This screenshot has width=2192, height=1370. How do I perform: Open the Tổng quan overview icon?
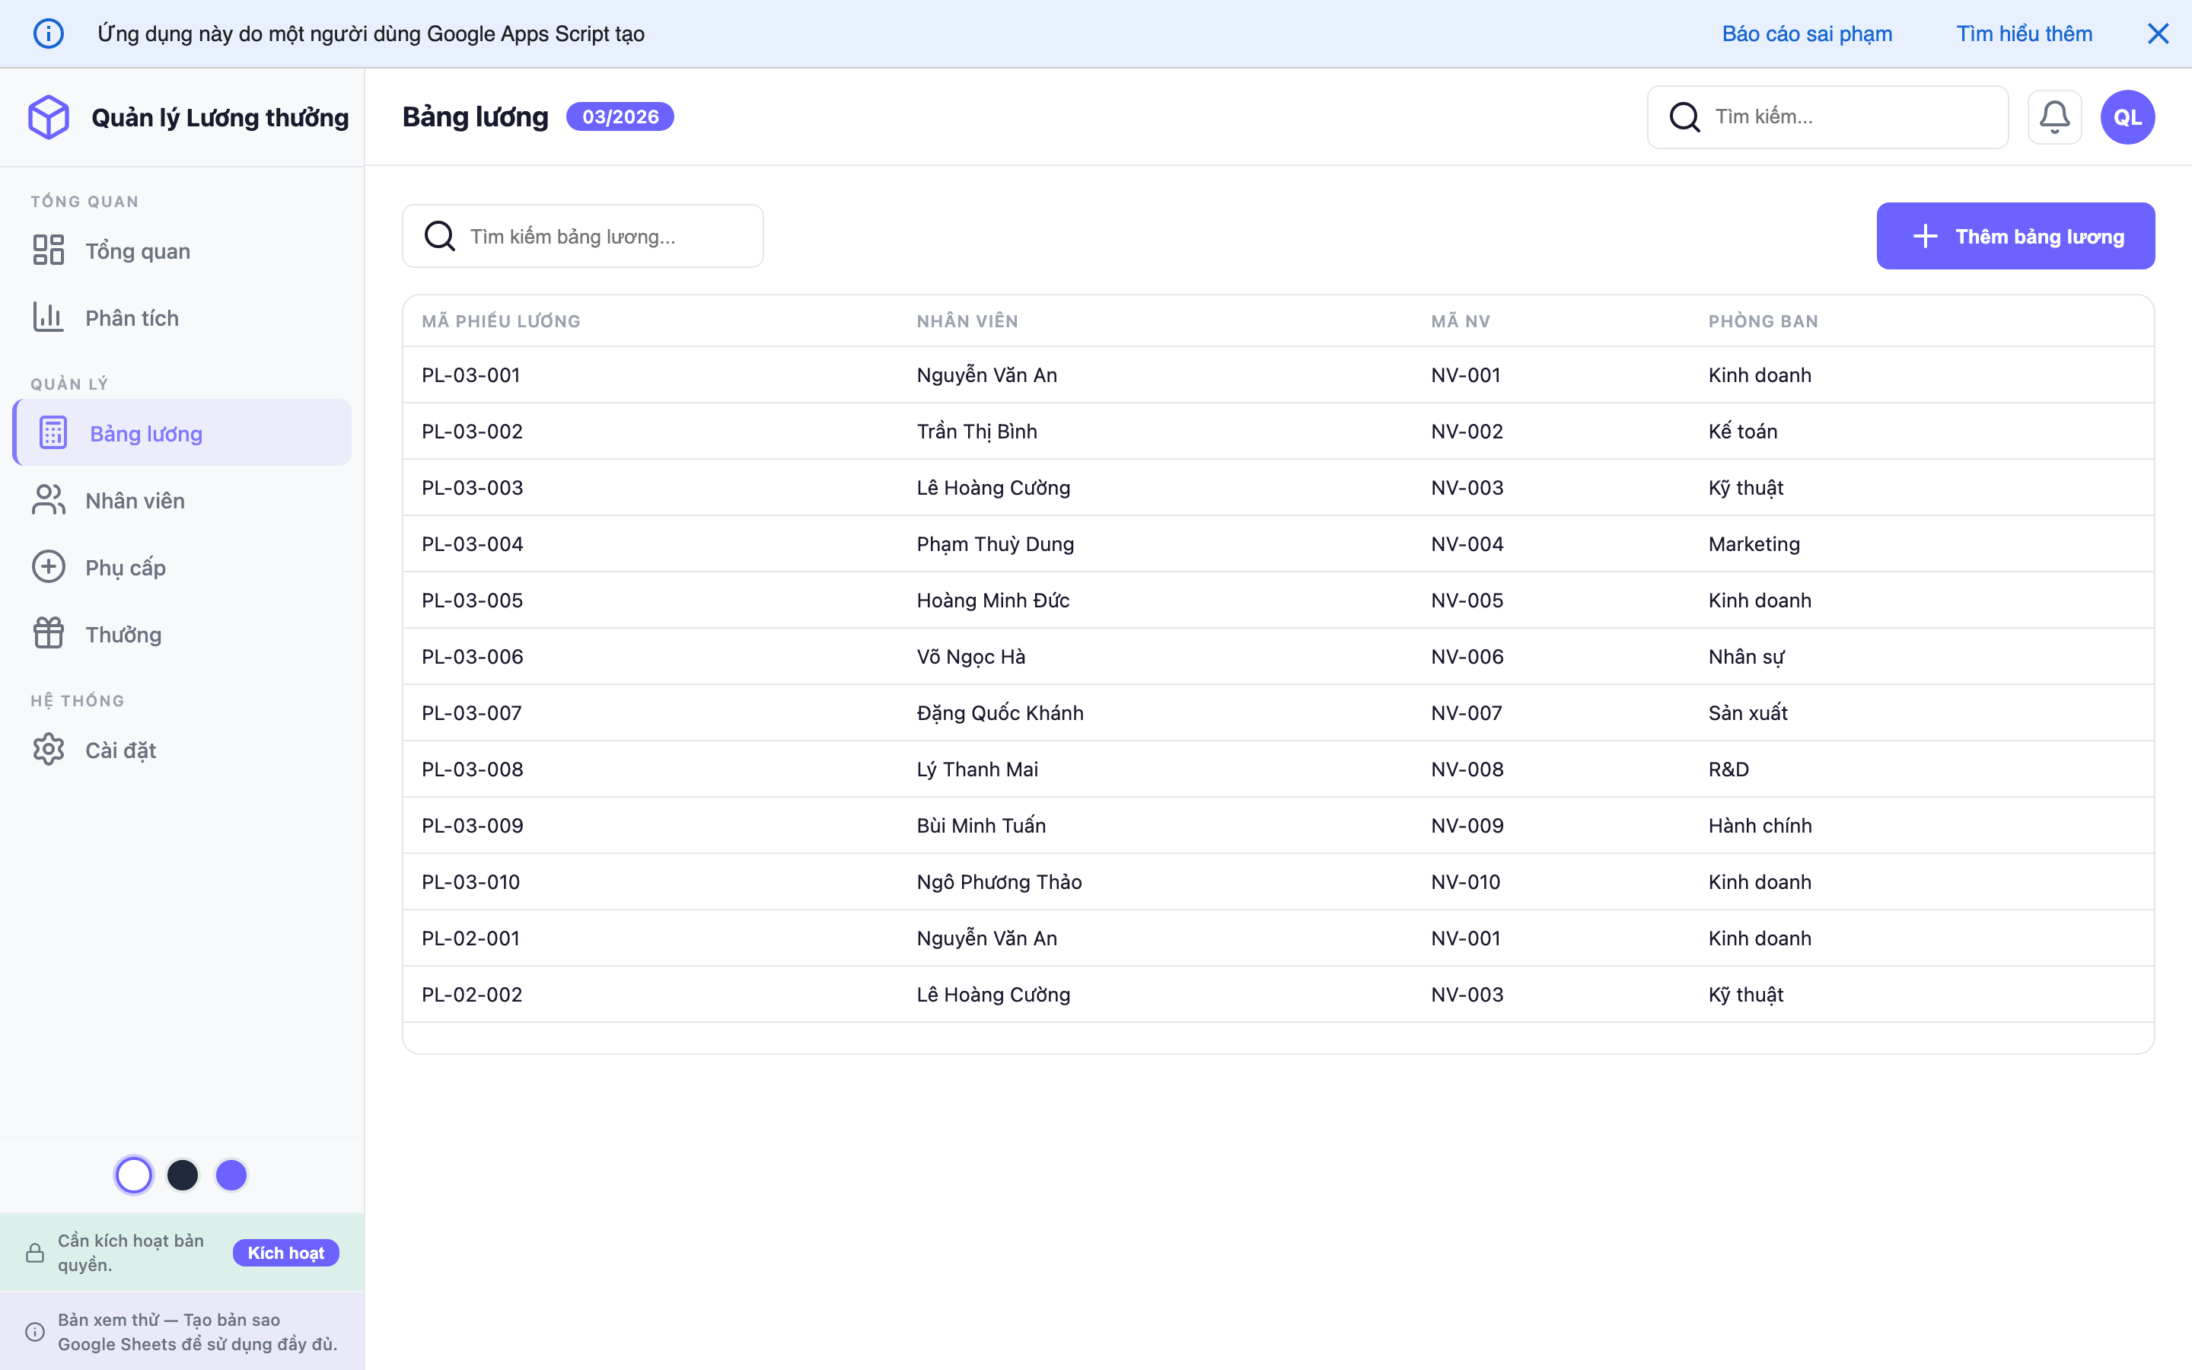[x=49, y=250]
